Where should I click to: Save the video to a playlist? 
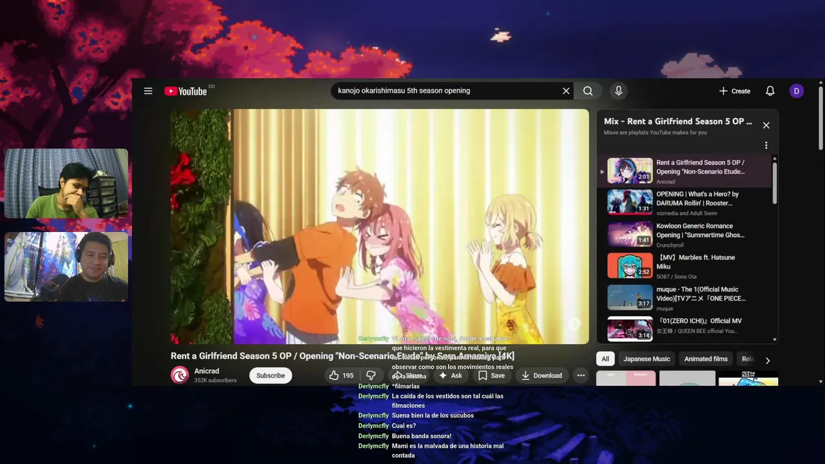[x=491, y=375]
